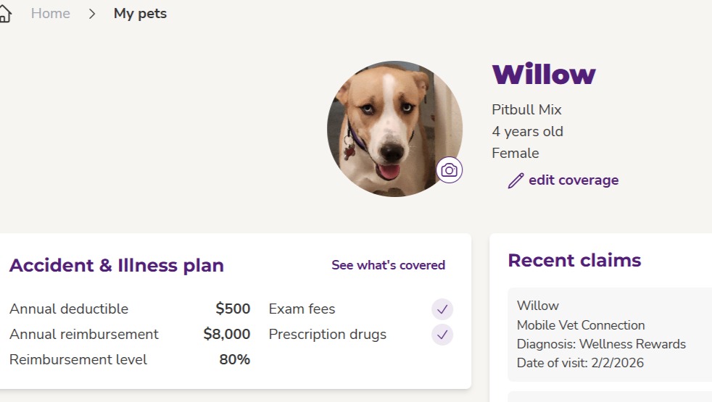The height and width of the screenshot is (402, 712).
Task: Click the Home icon in the breadcrumb
Action: click(4, 14)
